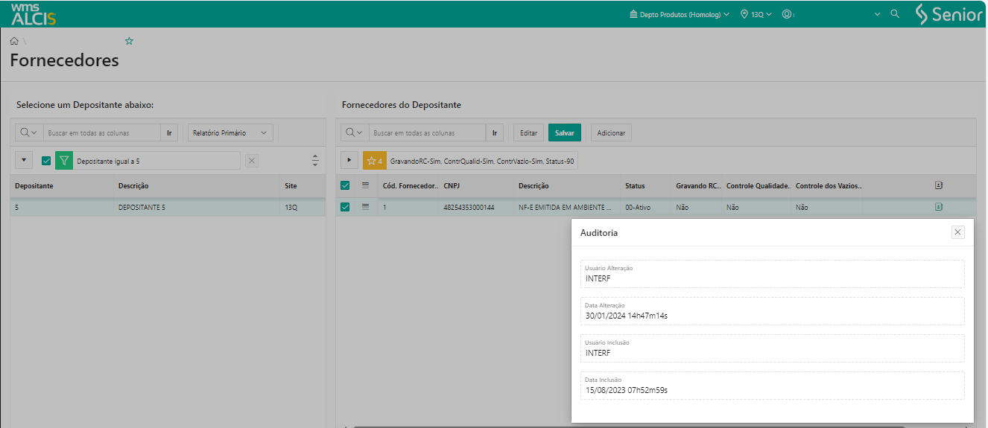
Task: Click Controle Qualidade column header
Action: click(x=757, y=185)
